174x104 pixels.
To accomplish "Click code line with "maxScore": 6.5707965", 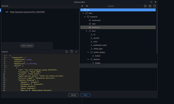I will (25, 64).
